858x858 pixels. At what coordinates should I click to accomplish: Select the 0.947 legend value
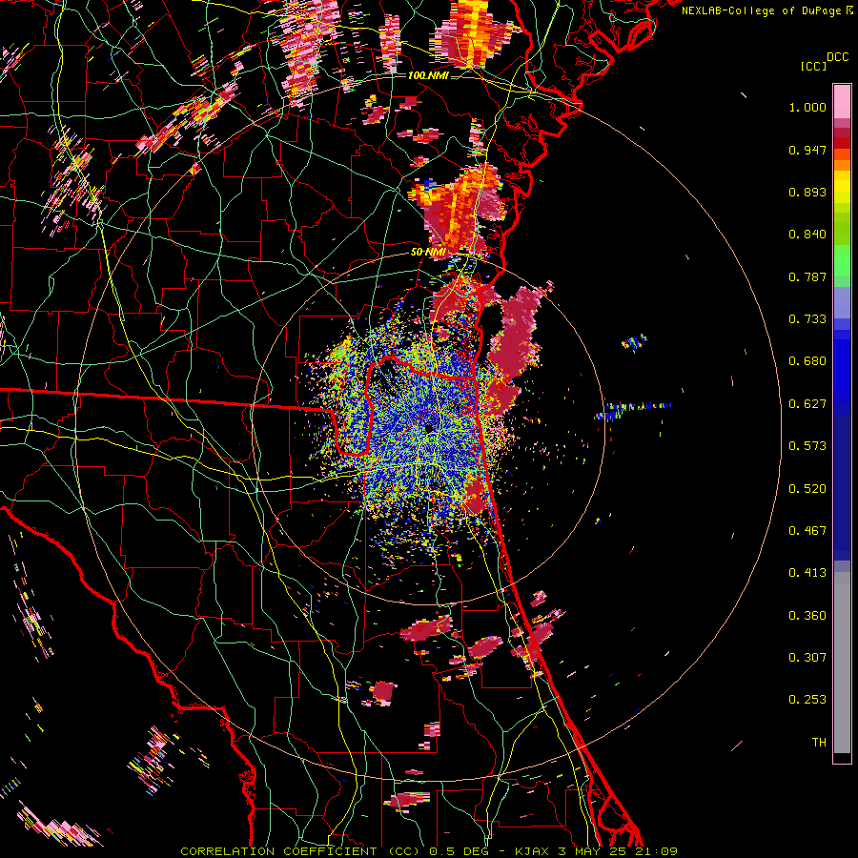(807, 150)
